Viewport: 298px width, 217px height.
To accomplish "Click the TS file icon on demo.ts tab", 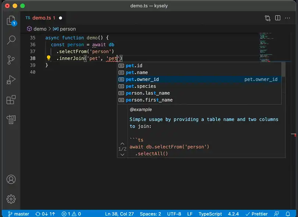I will [x=28, y=18].
